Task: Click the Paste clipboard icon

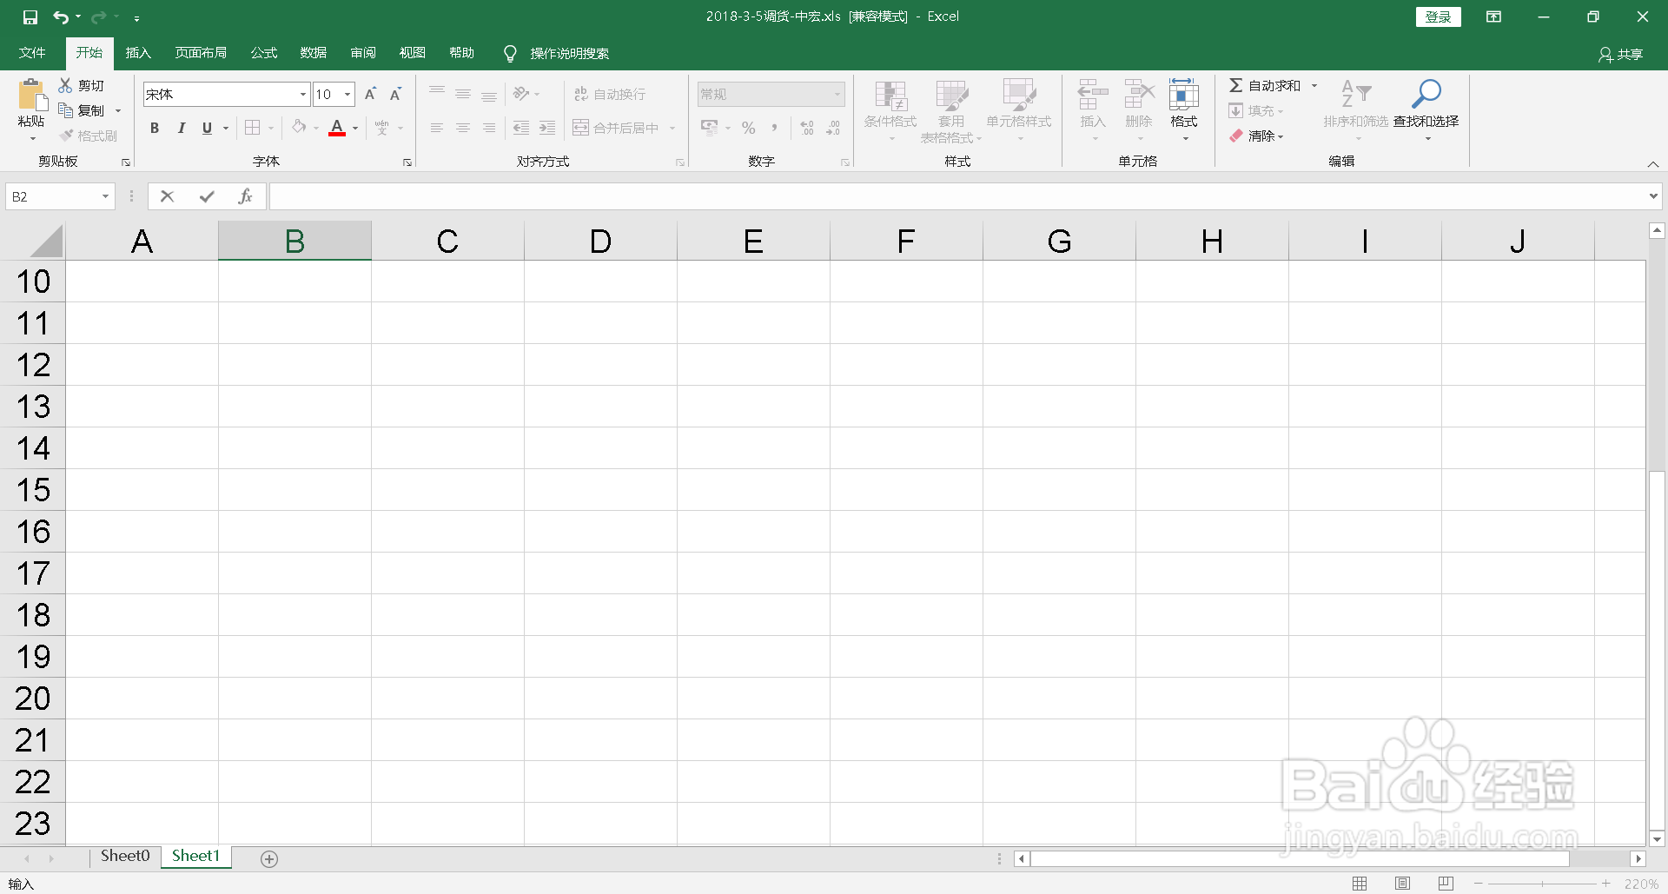Action: (32, 95)
